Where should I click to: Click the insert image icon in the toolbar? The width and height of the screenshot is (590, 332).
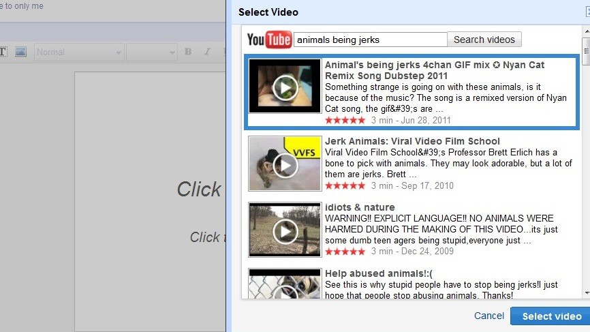click(x=20, y=52)
